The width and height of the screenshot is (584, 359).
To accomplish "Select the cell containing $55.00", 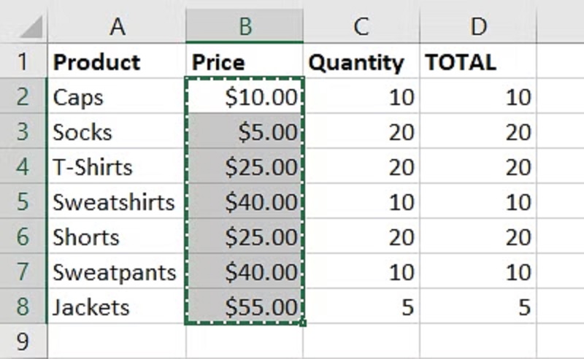I will (x=245, y=307).
